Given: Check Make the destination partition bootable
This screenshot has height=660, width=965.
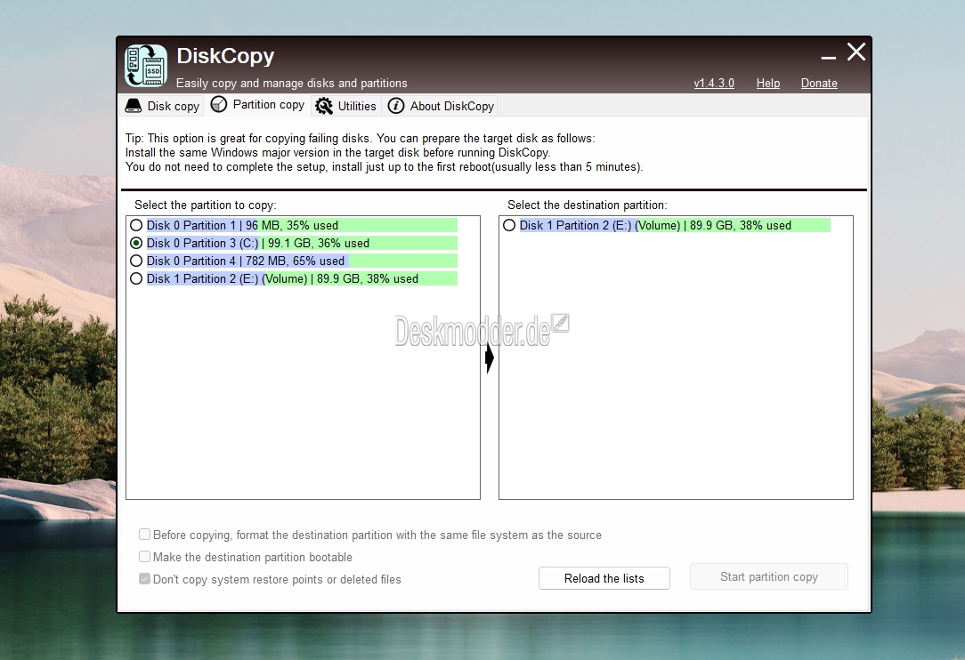Looking at the screenshot, I should [x=144, y=557].
